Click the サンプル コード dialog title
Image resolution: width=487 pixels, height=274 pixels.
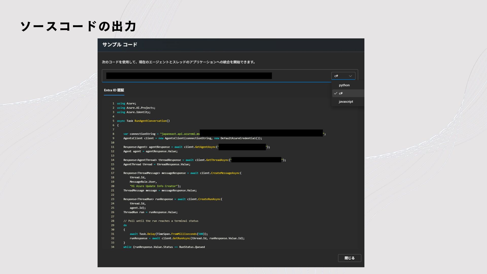click(120, 45)
